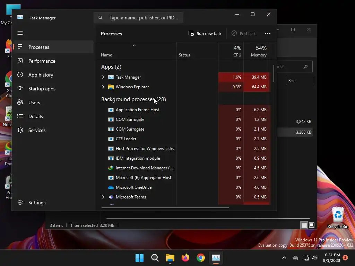
Task: Select the 3,288 KB file row in Explorer
Action: click(295, 132)
